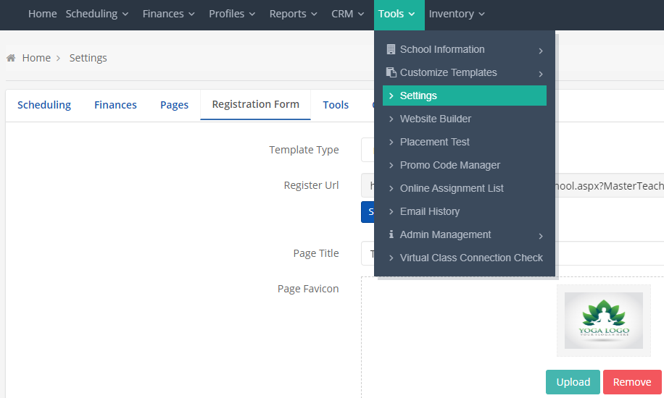Image resolution: width=664 pixels, height=398 pixels.
Task: Expand Admin Management submenu arrow
Action: (541, 236)
